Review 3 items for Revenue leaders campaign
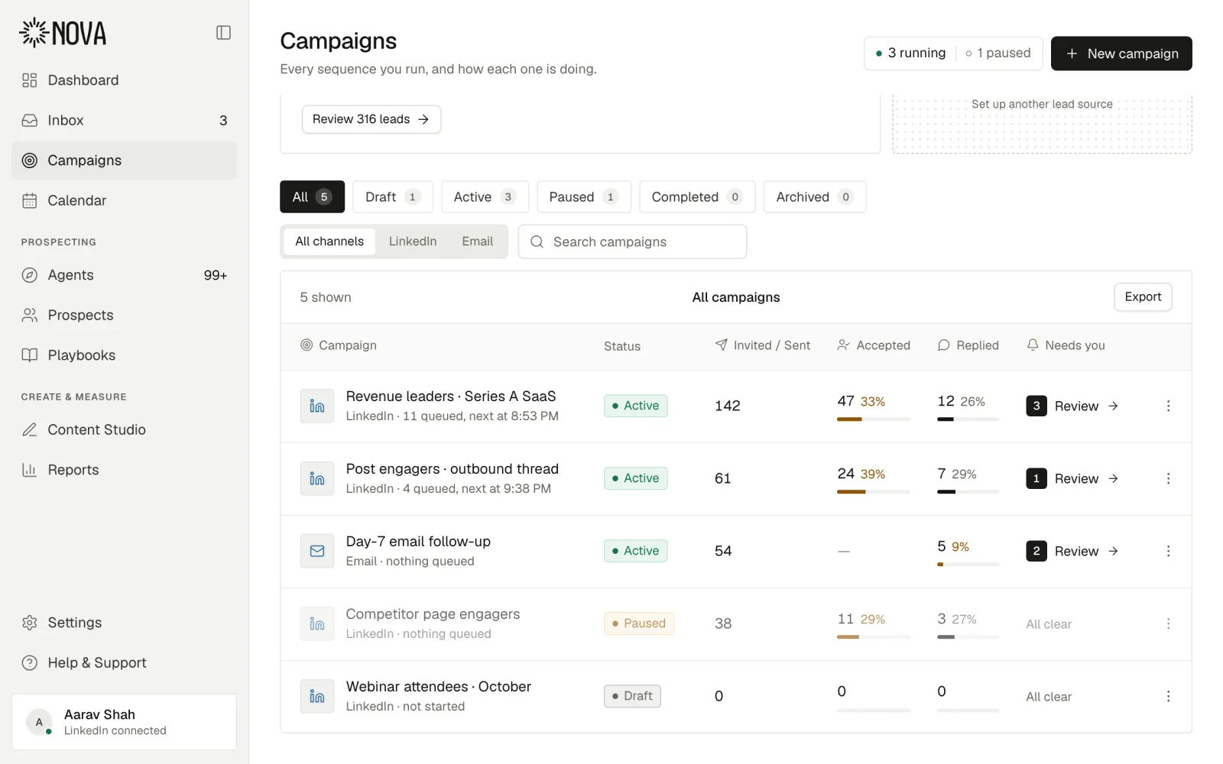Viewport: 1223px width, 764px height. pyautogui.click(x=1072, y=406)
